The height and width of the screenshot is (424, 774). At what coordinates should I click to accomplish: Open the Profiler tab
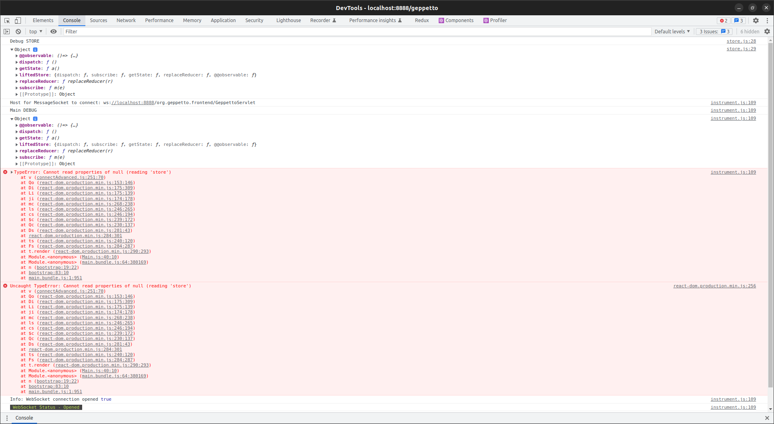point(495,20)
